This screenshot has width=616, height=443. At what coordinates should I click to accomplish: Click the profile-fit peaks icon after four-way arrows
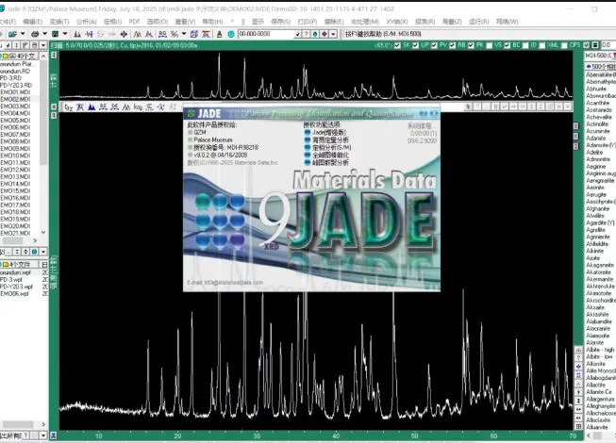pyautogui.click(x=137, y=34)
